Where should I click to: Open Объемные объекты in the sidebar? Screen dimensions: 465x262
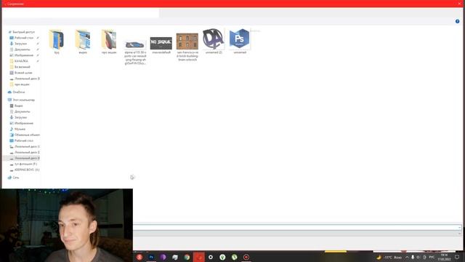coord(25,135)
